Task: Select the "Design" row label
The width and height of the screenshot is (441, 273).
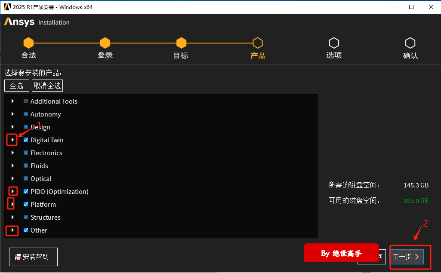Action: 40,127
